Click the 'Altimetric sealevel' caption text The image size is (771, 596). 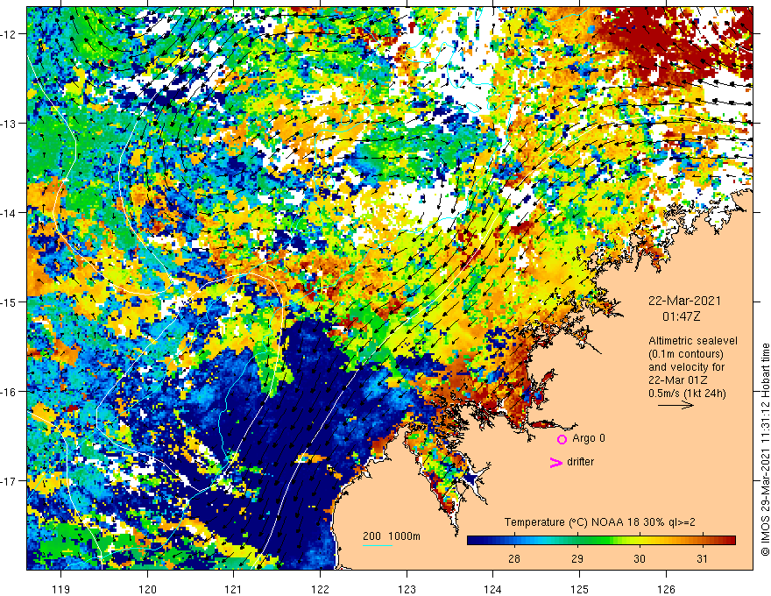(x=693, y=341)
